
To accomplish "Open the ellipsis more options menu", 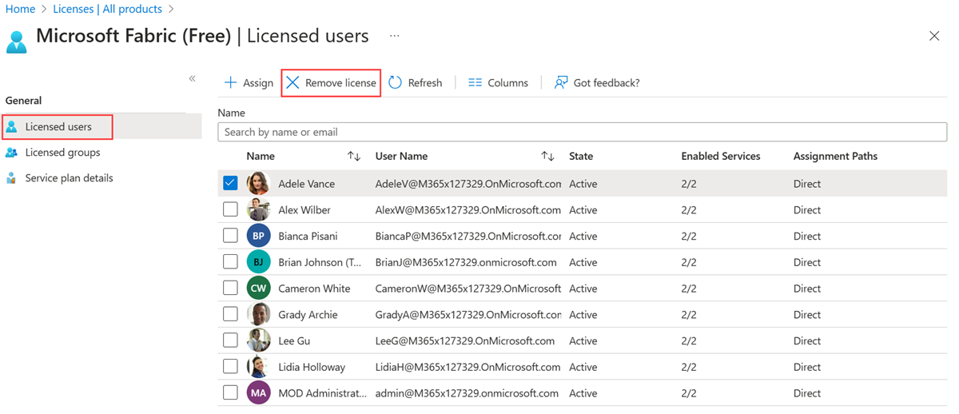I will tap(394, 36).
